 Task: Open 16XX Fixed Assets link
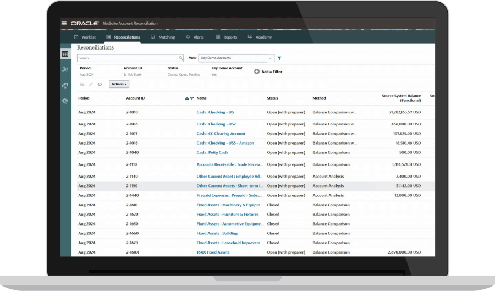pos(213,252)
